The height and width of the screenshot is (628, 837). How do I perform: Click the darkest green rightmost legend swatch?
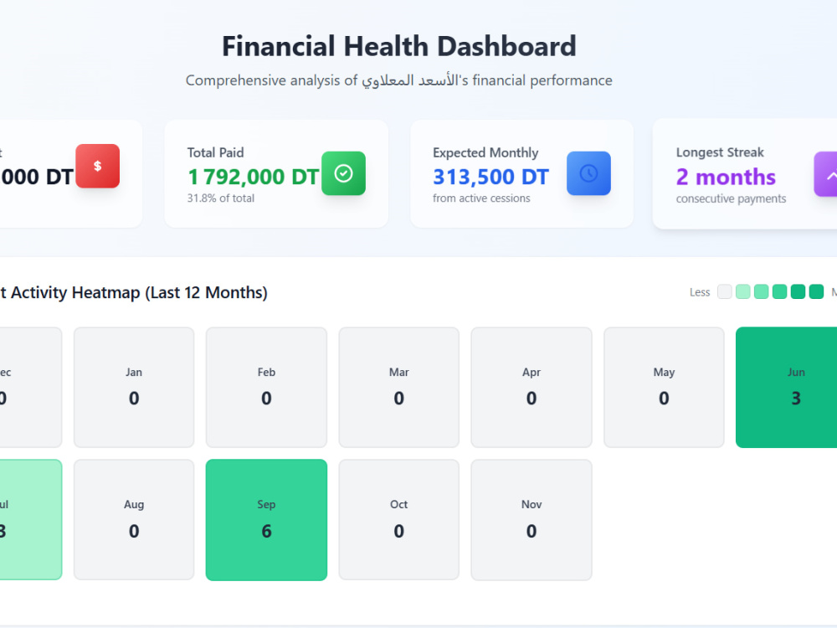pos(816,291)
